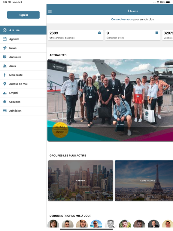The width and height of the screenshot is (173, 231).
Task: Tap the battery status icon
Action: click(x=168, y=2)
